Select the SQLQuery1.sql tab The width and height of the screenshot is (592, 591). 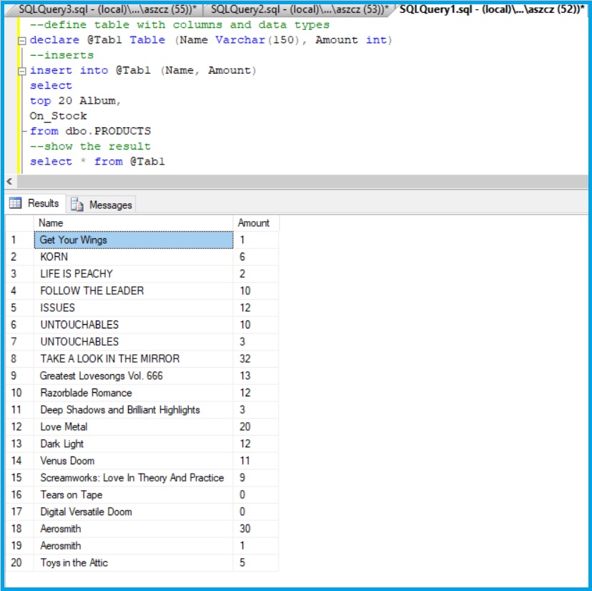click(x=491, y=9)
